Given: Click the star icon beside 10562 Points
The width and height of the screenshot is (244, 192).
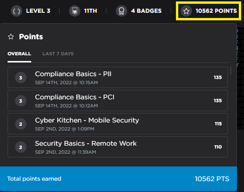Looking at the screenshot, I should 186,11.
